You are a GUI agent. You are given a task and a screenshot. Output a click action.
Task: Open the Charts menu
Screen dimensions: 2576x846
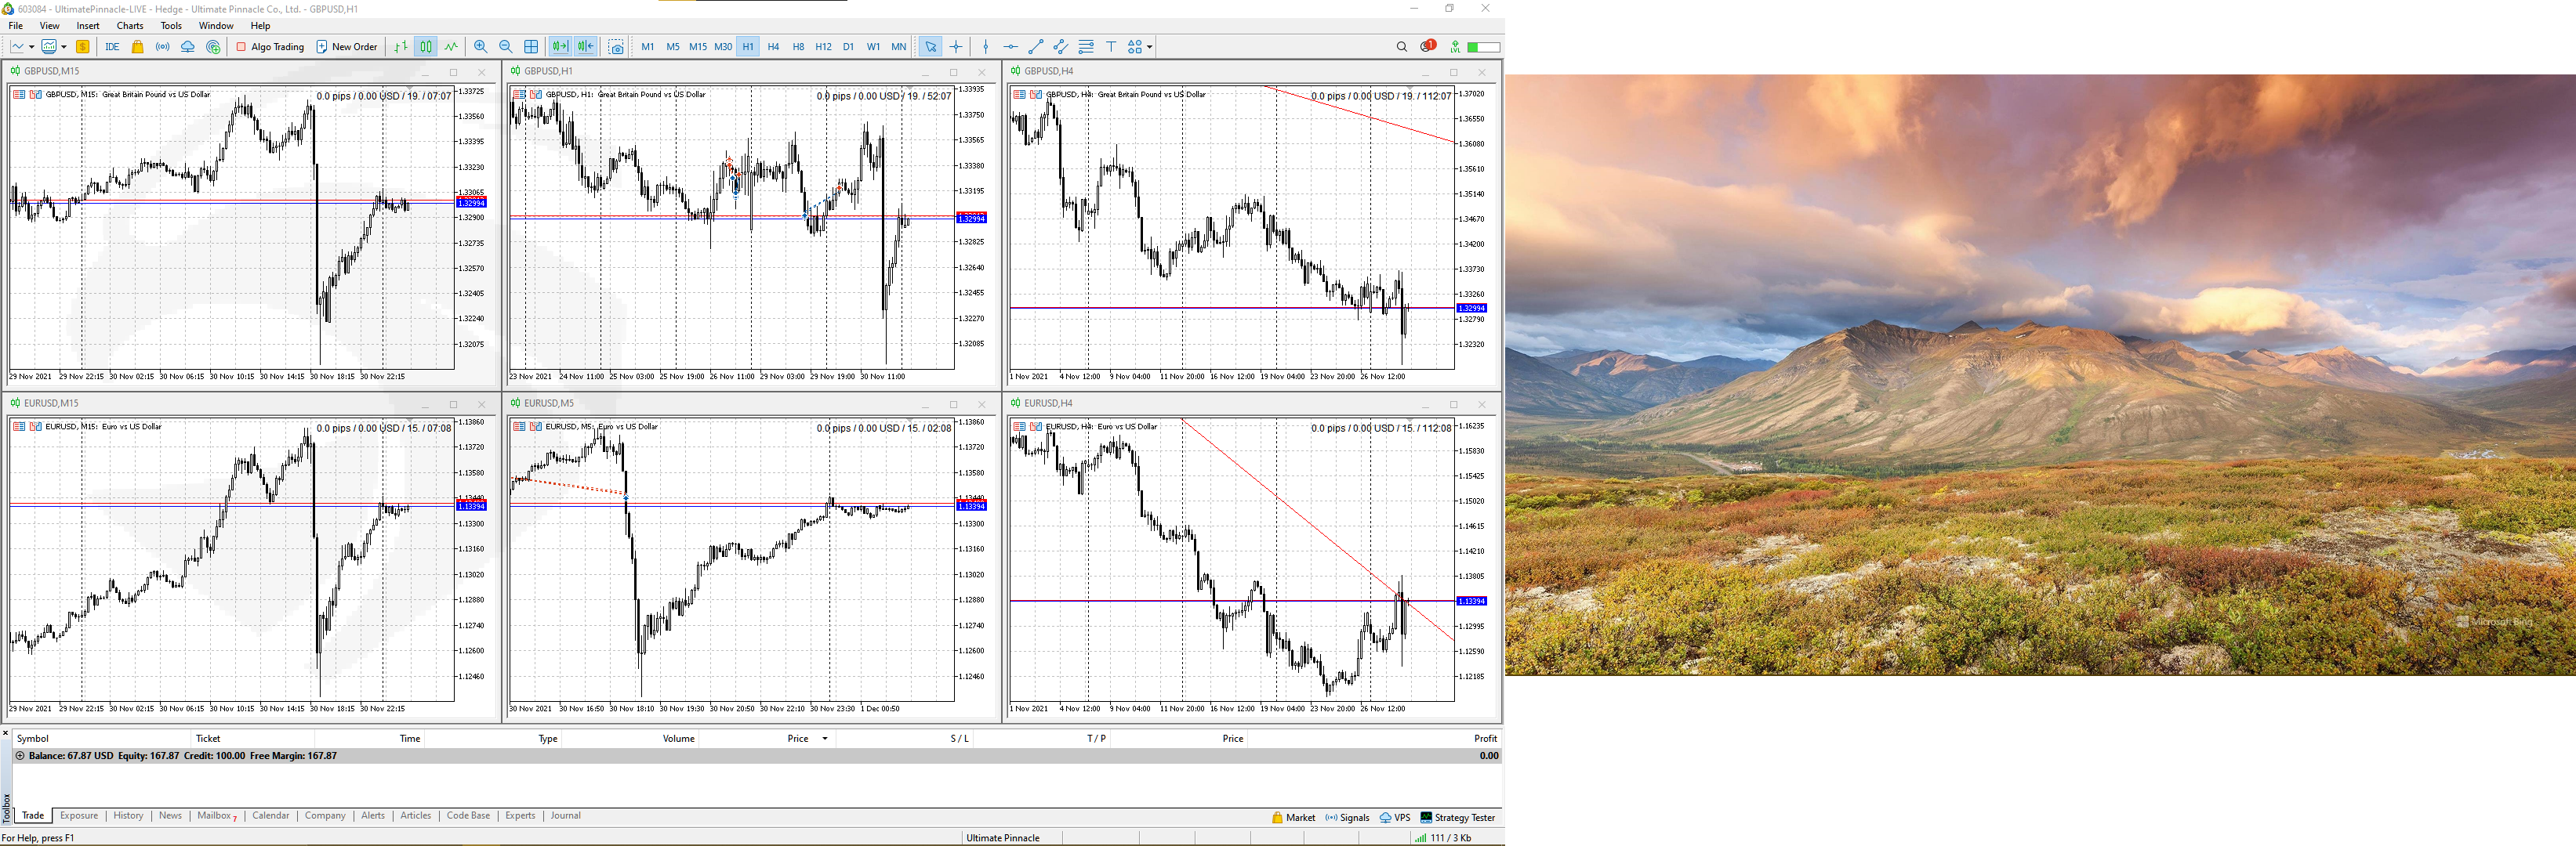[x=130, y=26]
